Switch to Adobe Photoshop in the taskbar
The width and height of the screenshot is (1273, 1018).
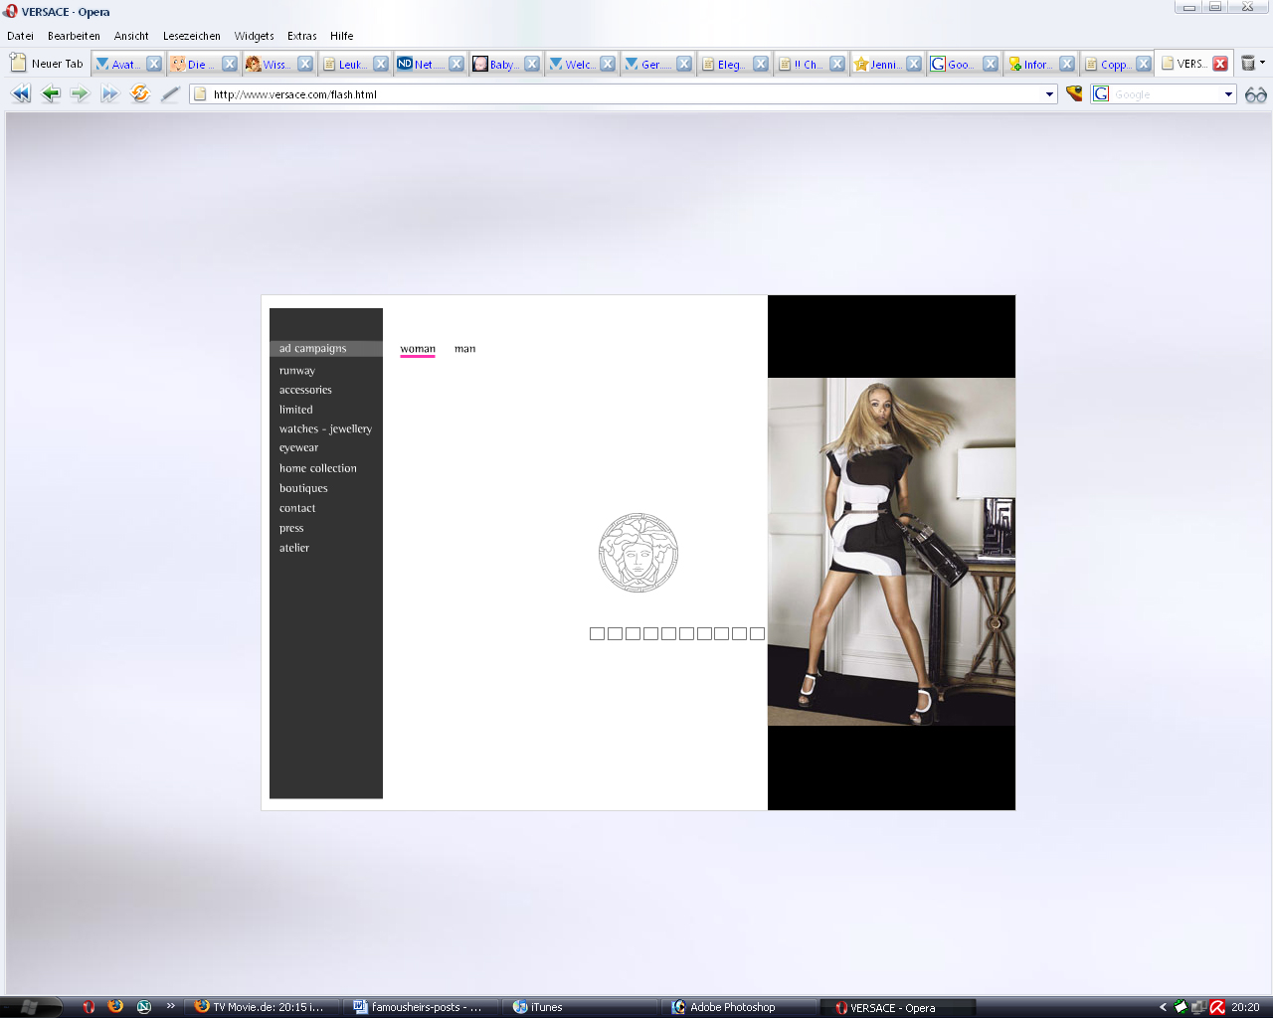tap(732, 1007)
